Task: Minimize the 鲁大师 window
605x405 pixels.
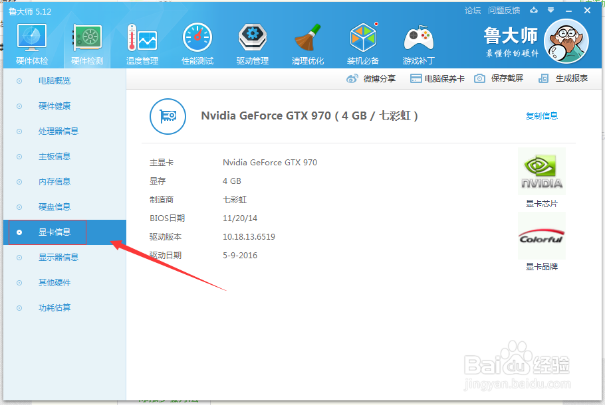Action: click(568, 11)
